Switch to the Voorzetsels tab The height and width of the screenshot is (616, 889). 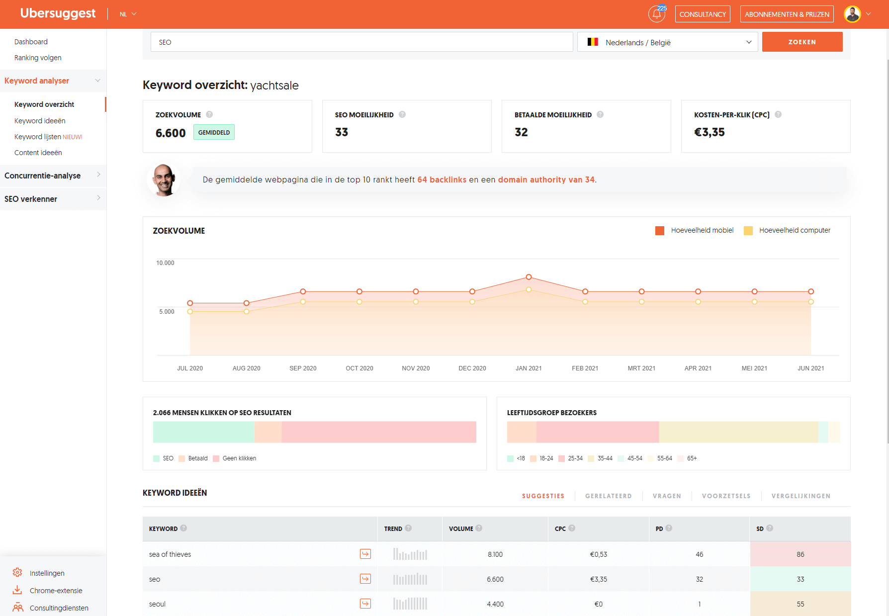pyautogui.click(x=726, y=496)
